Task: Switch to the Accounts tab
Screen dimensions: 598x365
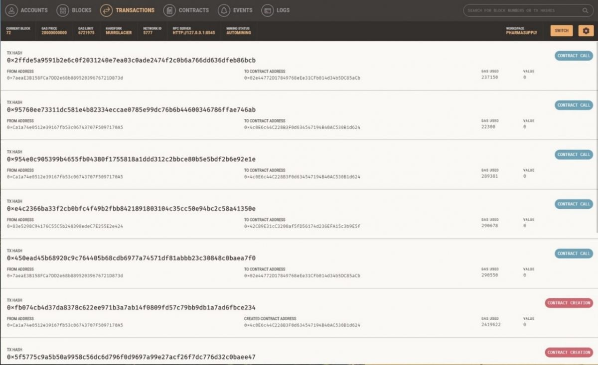Action: coord(34,10)
